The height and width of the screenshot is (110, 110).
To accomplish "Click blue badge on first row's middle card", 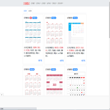I will (54, 18).
